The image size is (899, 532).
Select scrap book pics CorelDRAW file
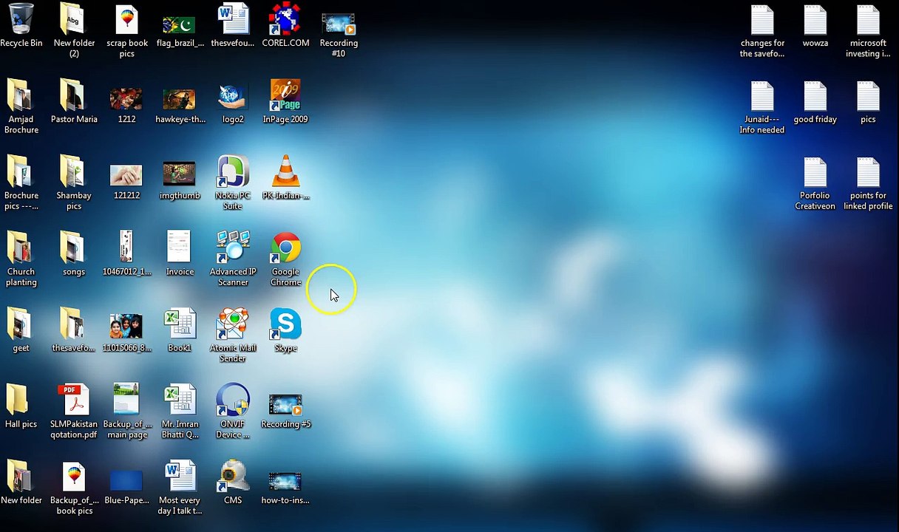click(126, 20)
